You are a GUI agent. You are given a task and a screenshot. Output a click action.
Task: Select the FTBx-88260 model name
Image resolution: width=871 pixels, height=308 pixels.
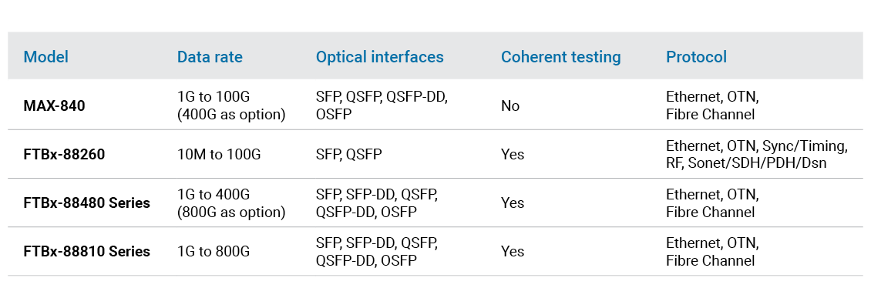click(64, 154)
